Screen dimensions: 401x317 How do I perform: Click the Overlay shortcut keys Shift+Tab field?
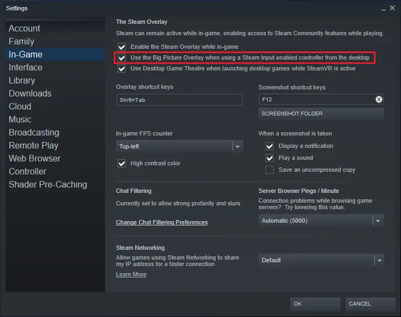click(x=179, y=100)
